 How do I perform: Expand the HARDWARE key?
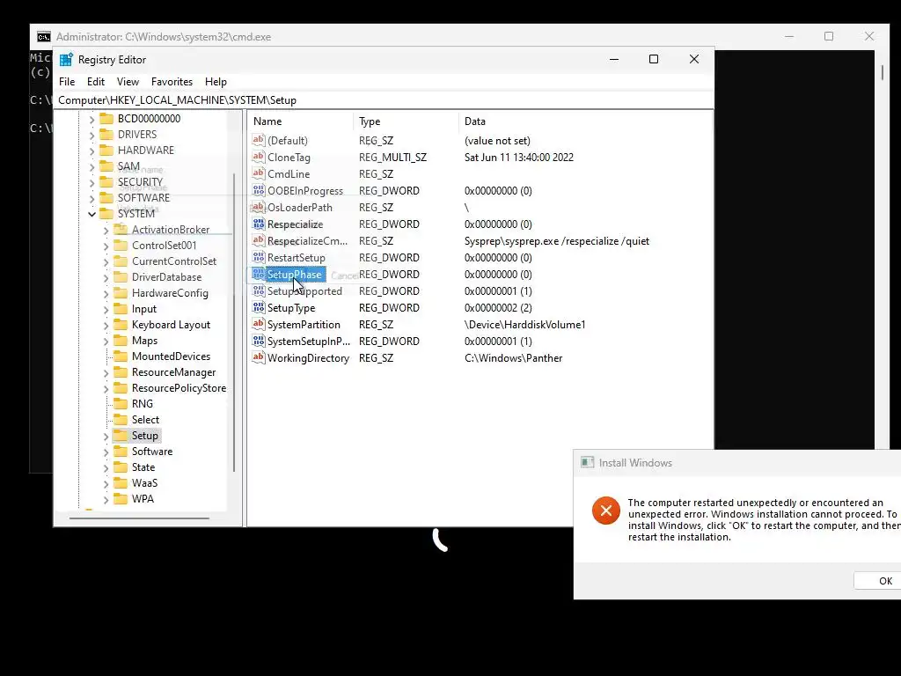[92, 151]
